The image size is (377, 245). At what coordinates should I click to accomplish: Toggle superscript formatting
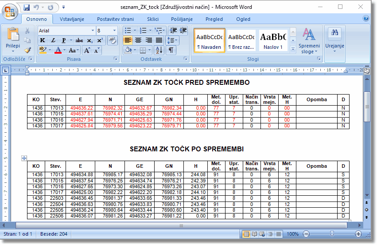[100, 40]
